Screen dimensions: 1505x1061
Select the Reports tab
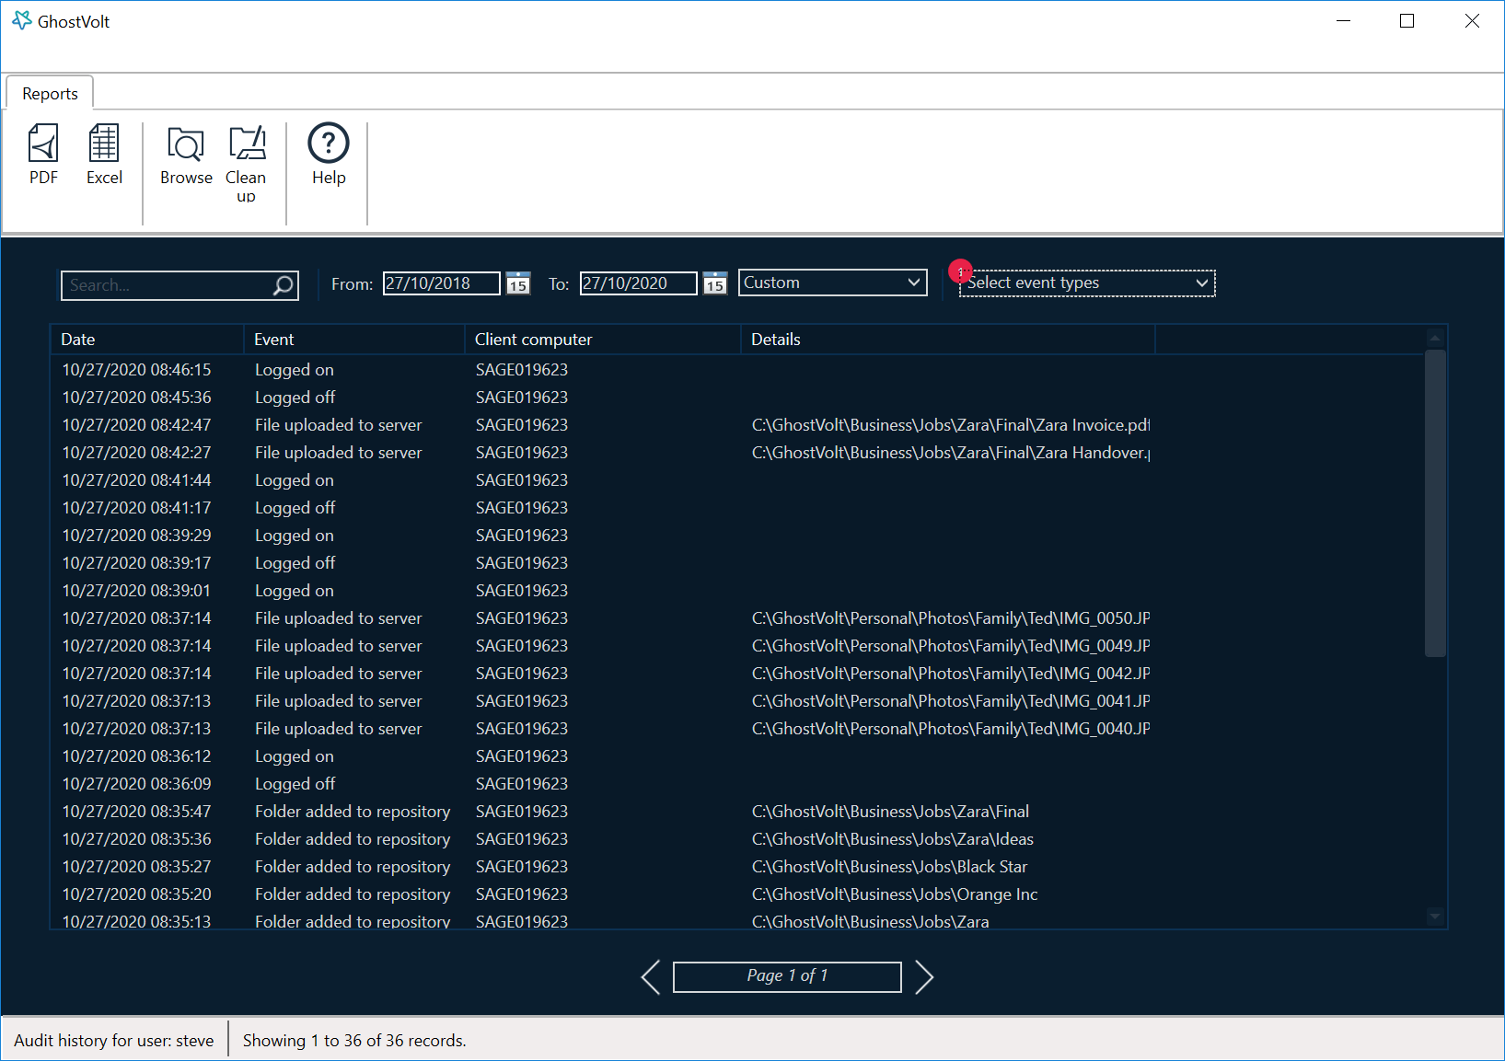(50, 93)
